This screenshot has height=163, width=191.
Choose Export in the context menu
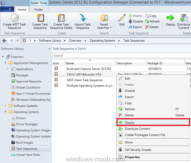click(x=153, y=97)
